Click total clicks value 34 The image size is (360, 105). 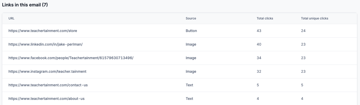259,58
